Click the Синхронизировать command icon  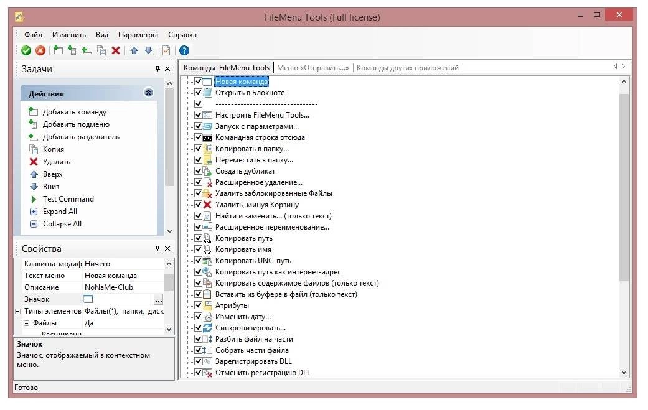[207, 328]
